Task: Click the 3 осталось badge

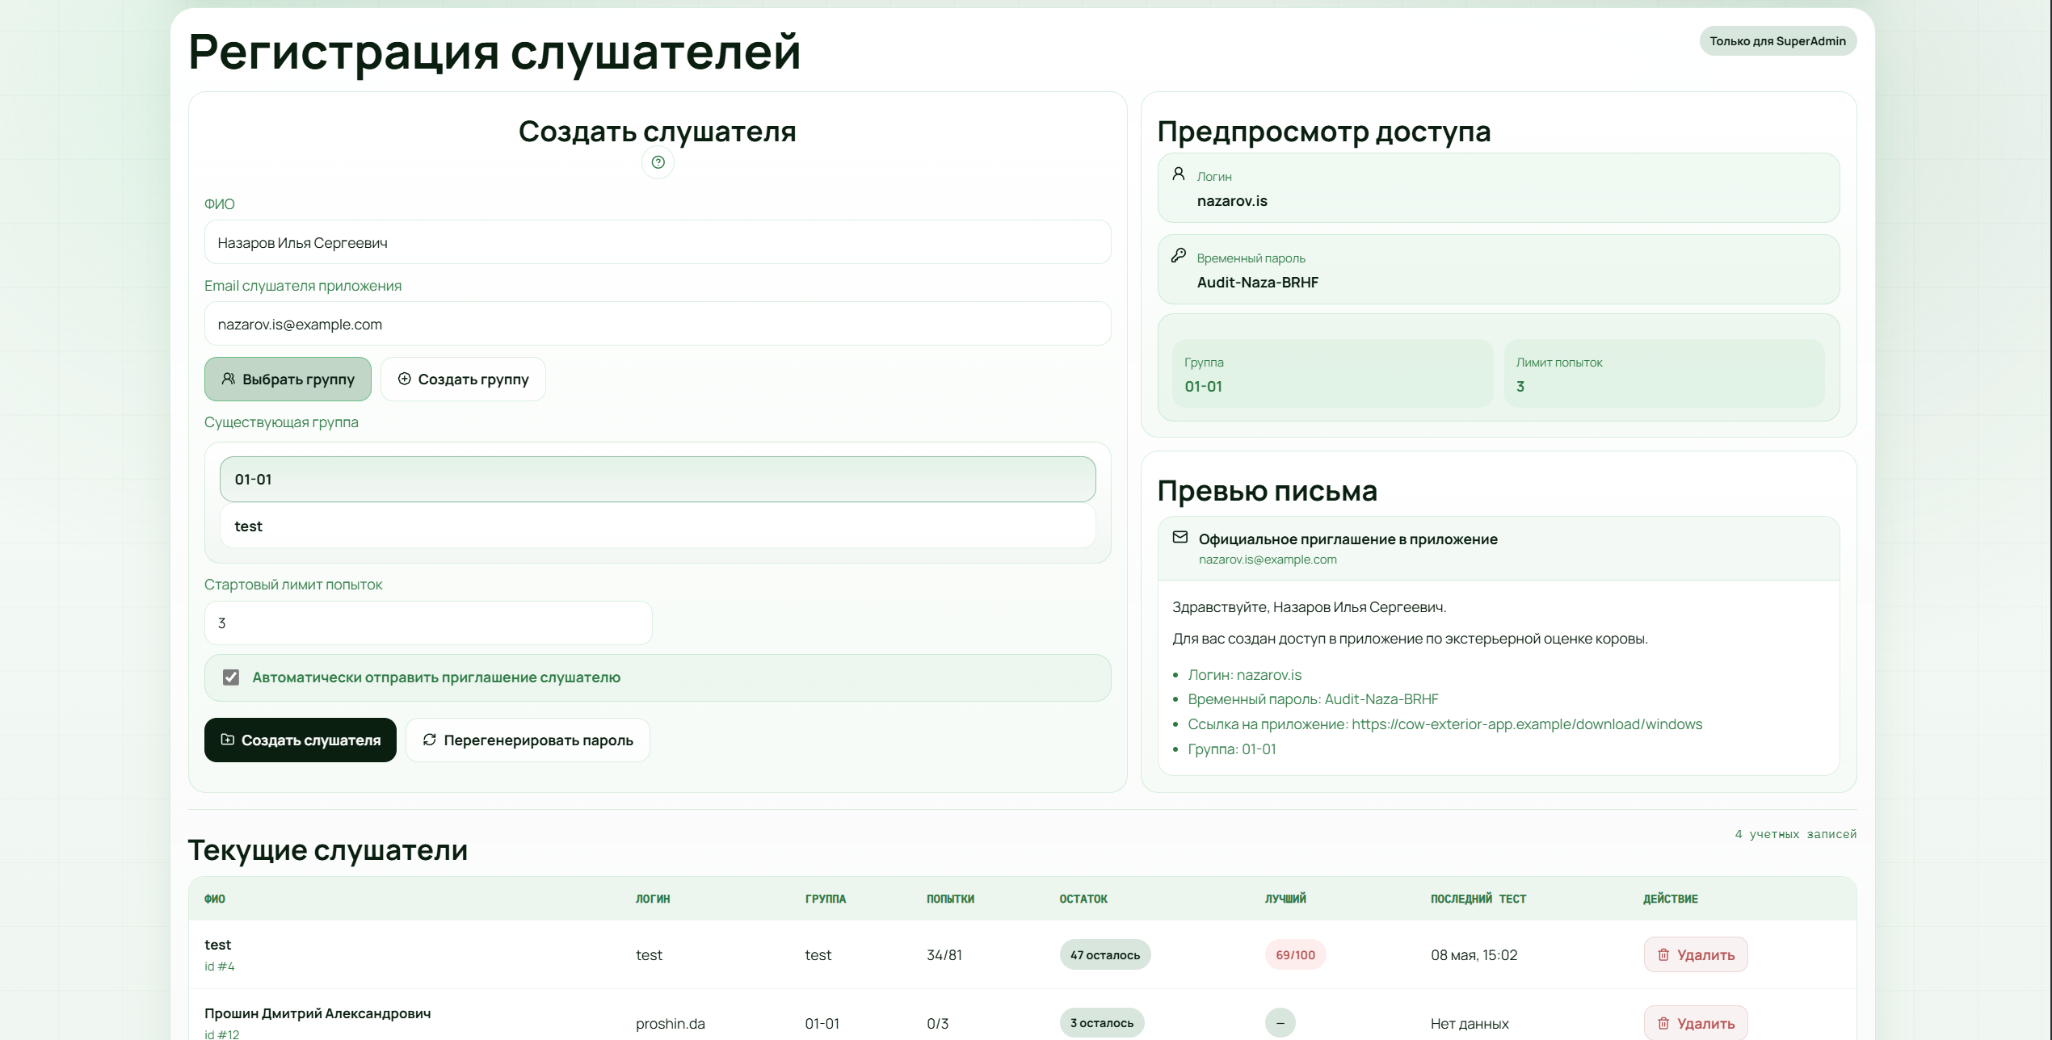Action: click(x=1102, y=1023)
